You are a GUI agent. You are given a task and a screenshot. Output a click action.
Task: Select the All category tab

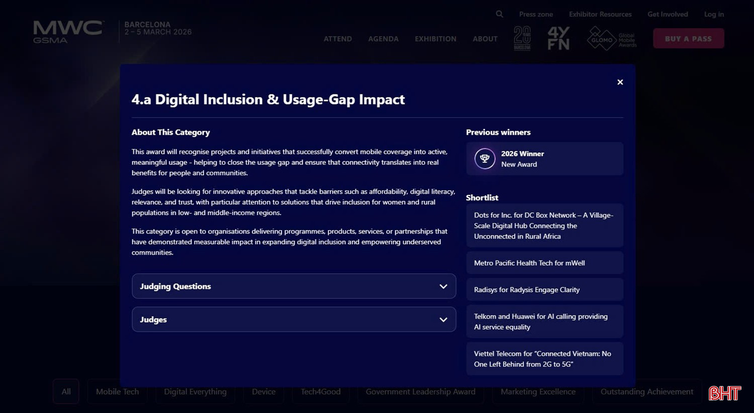[66, 391]
